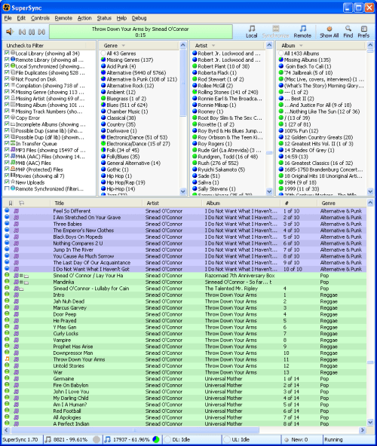Click the UL Idle indicator circle

point(227,439)
